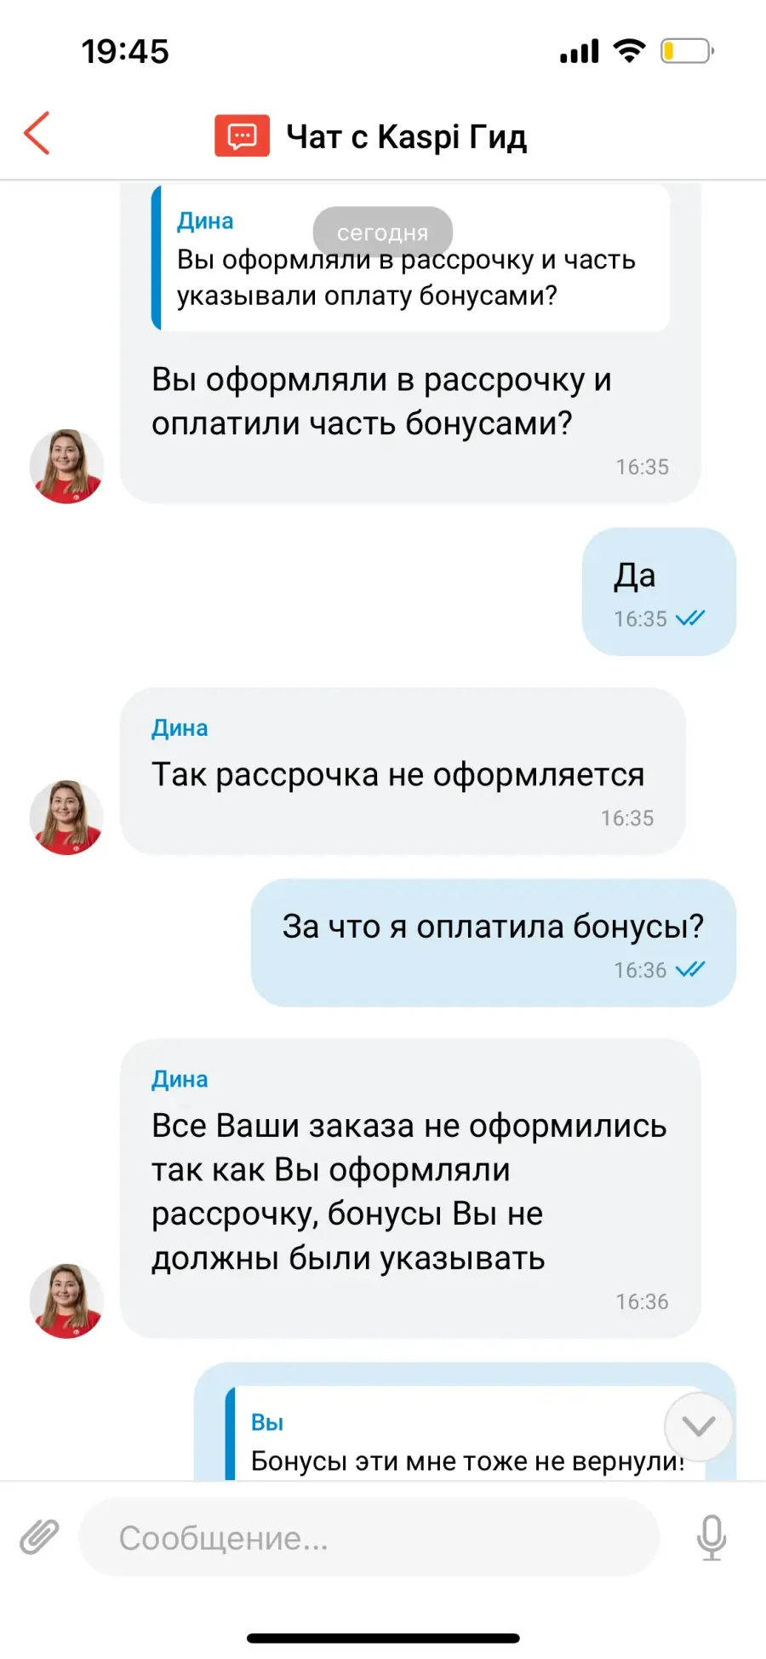The width and height of the screenshot is (766, 1659).
Task: Tap the paperclip attachment icon
Action: (x=39, y=1537)
